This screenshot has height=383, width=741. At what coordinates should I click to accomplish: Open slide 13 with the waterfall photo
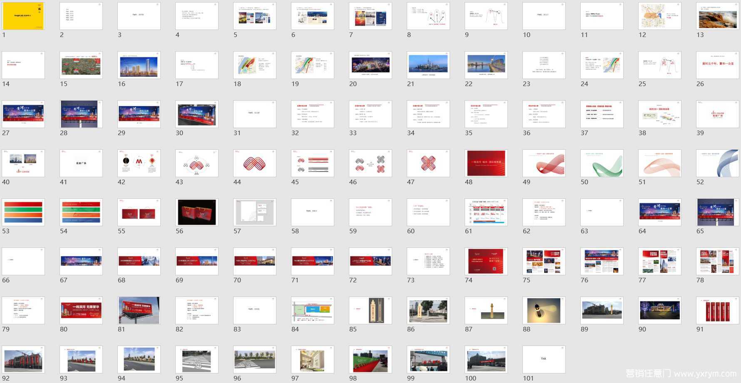coord(717,16)
